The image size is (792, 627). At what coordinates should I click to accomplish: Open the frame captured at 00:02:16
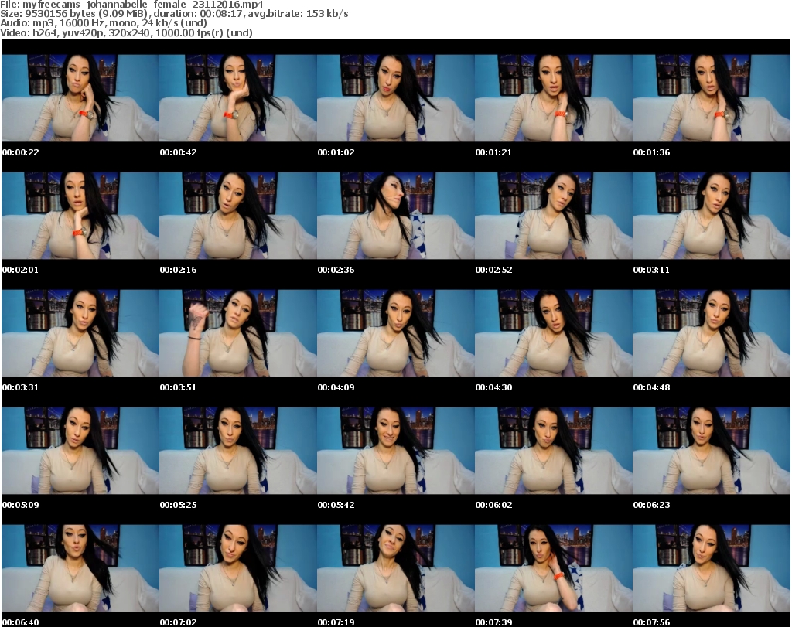coord(238,216)
